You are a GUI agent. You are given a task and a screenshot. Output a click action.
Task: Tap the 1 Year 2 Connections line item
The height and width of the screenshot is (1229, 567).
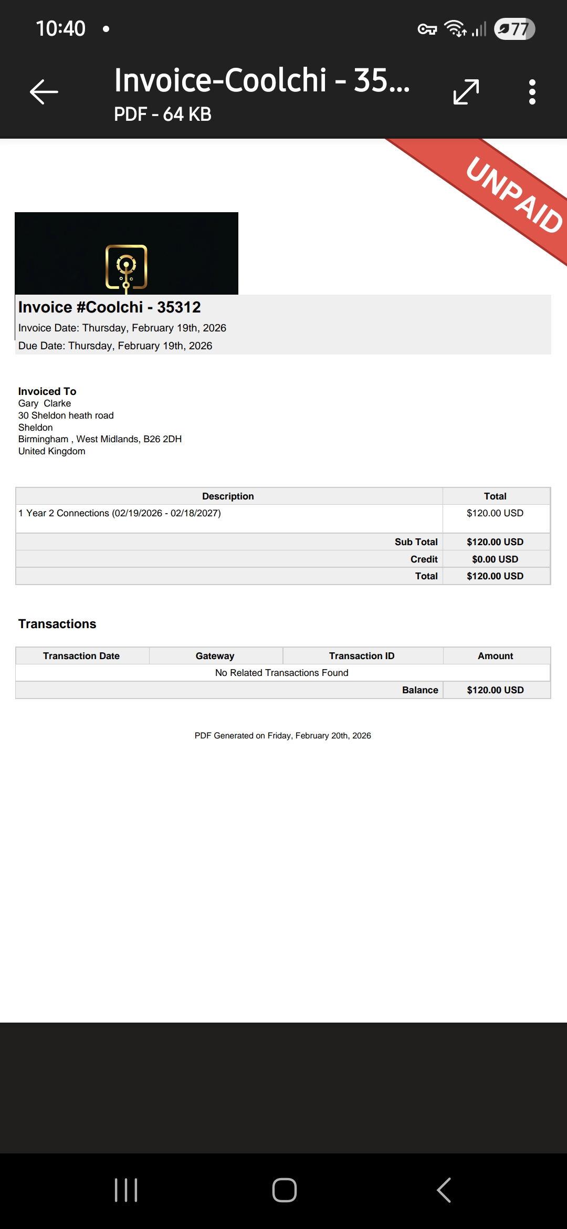pos(120,513)
